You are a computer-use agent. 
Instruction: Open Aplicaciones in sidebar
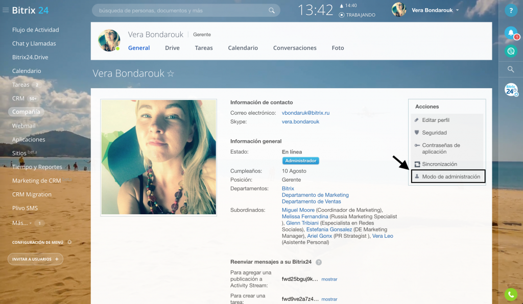(29, 140)
